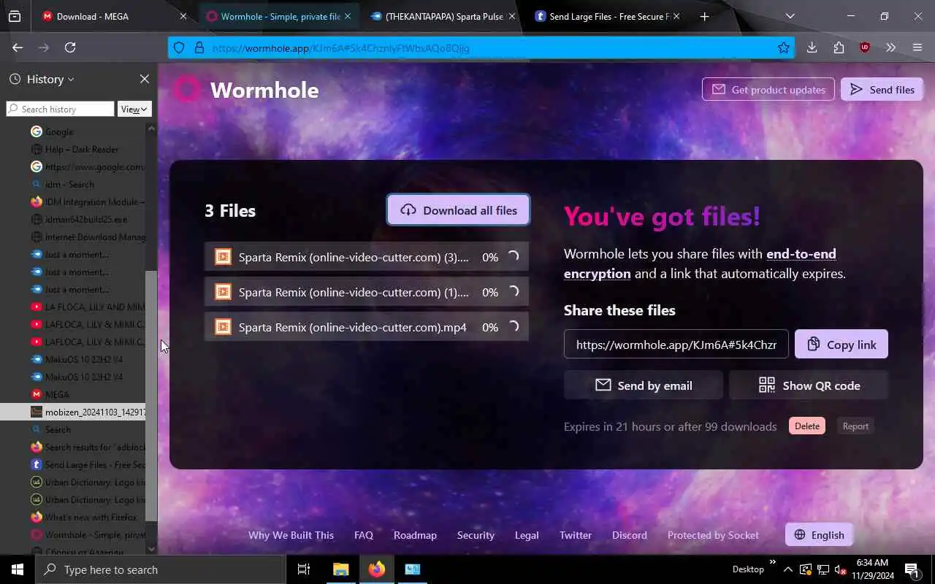Open Help – Dark Reader history entry
Image resolution: width=935 pixels, height=584 pixels.
coord(73,149)
